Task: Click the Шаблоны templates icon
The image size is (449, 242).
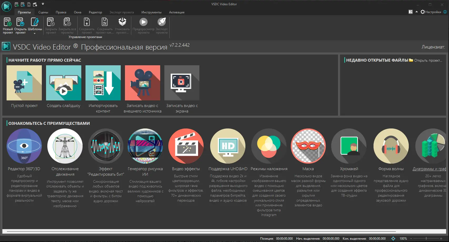Action: 35,22
